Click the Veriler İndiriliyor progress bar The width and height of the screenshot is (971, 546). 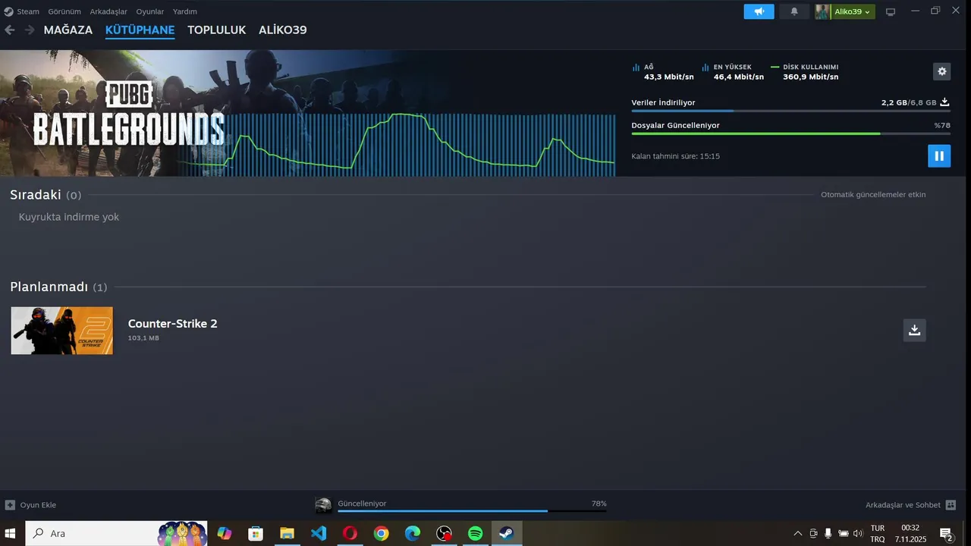coord(790,111)
